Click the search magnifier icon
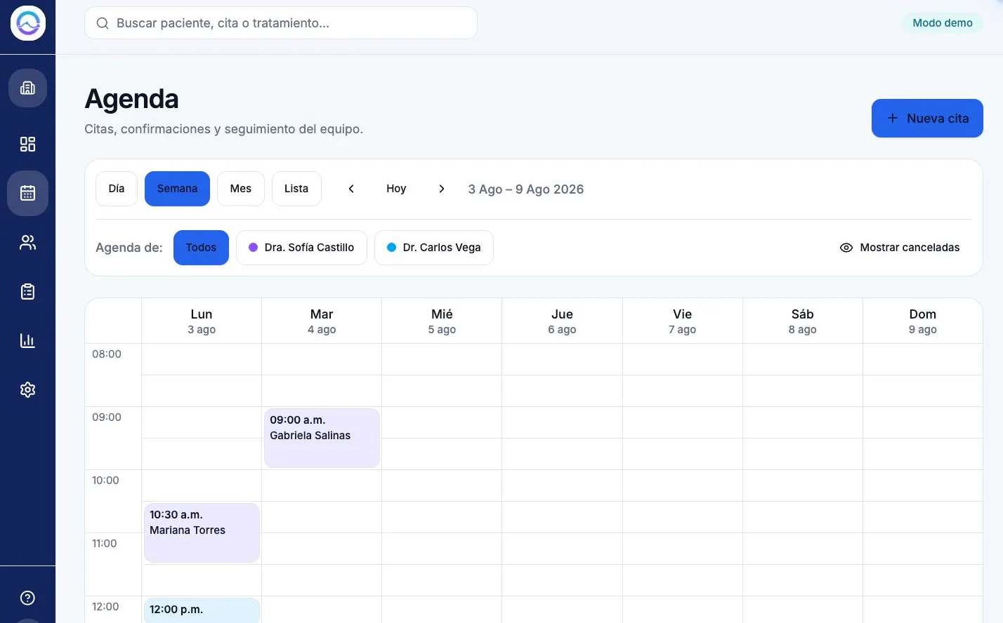The width and height of the screenshot is (1003, 623). tap(103, 23)
